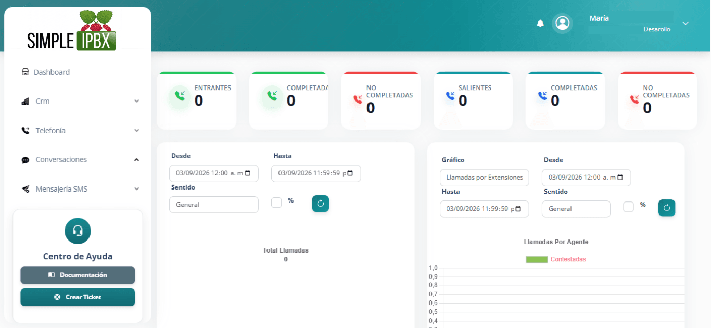
Task: Open the notifications bell
Action: [540, 23]
